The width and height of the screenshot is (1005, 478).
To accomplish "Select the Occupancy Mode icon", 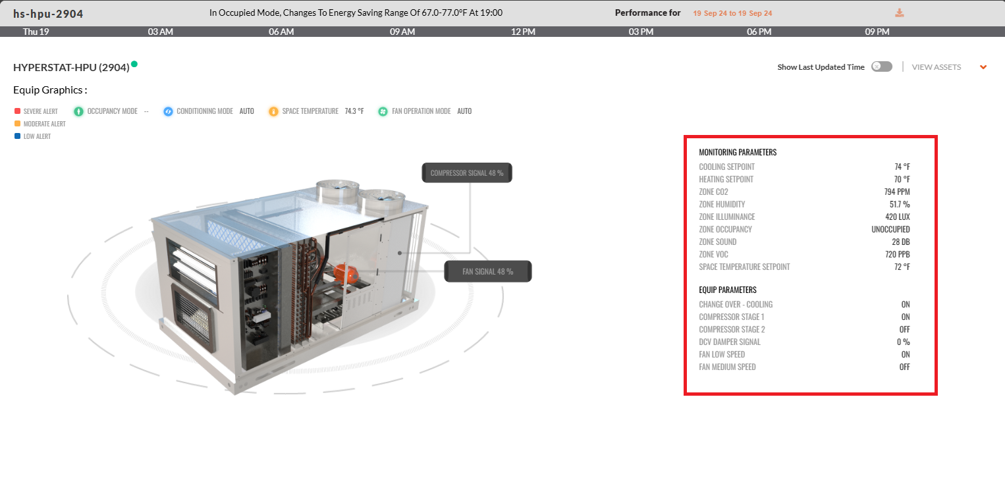I will point(78,111).
